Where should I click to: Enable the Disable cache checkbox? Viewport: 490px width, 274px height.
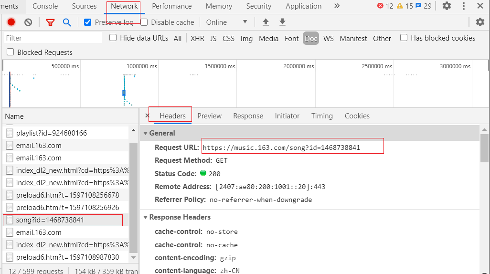144,22
